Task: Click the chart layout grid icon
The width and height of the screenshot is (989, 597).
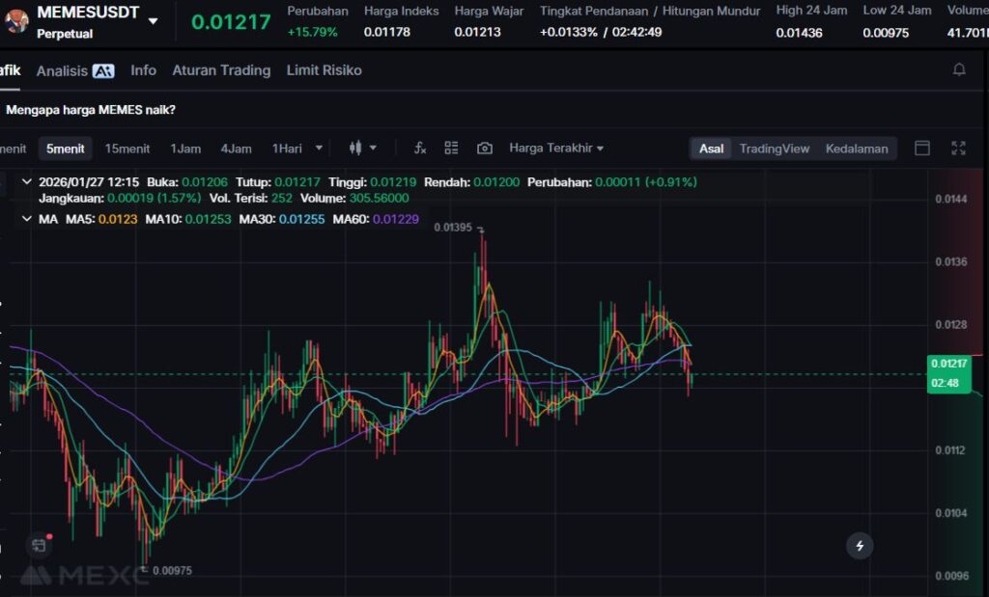Action: pyautogui.click(x=451, y=149)
